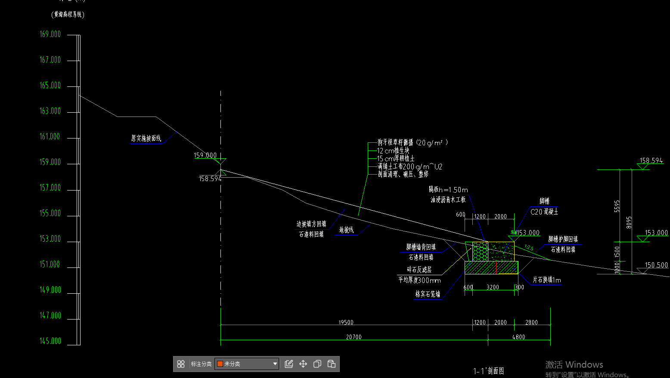Select the 145.000 elevation axis label
Screen dimensions: 670x378
[50, 341]
